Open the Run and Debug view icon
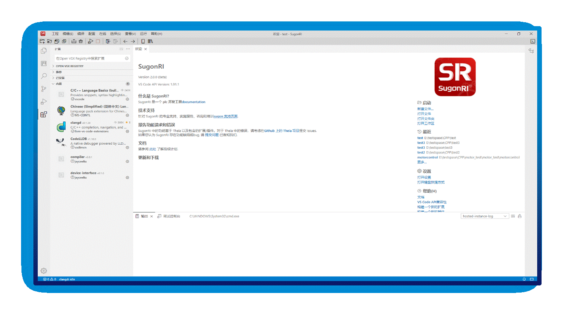The image size is (563, 314). [44, 101]
